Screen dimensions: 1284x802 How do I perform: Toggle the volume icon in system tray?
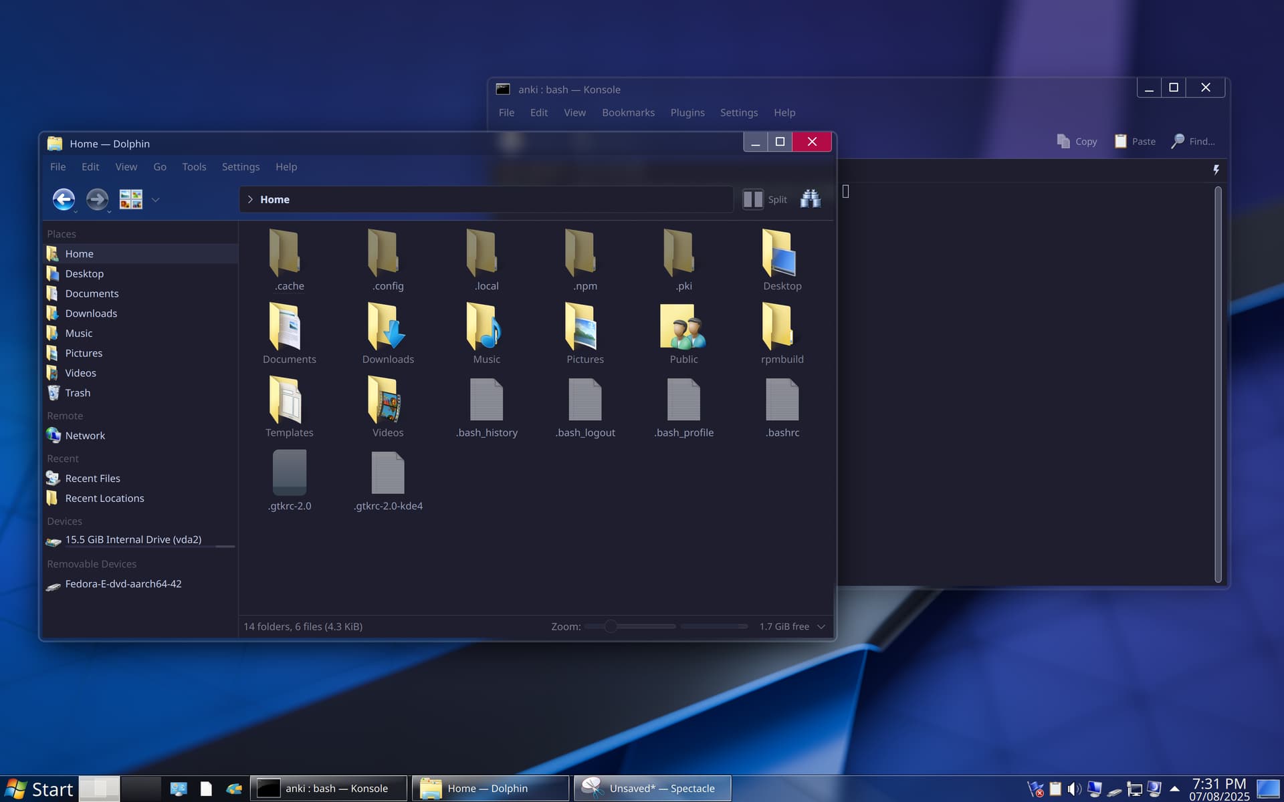1074,789
